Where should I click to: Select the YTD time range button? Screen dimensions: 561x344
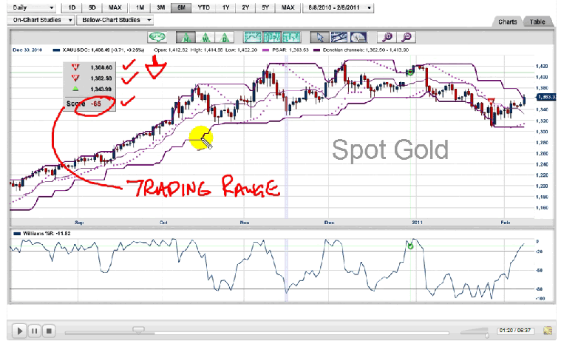[x=203, y=7]
